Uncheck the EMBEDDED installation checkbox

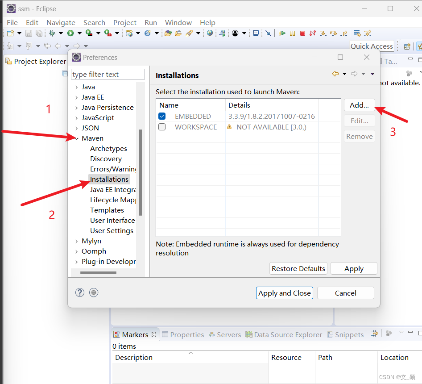click(x=162, y=116)
